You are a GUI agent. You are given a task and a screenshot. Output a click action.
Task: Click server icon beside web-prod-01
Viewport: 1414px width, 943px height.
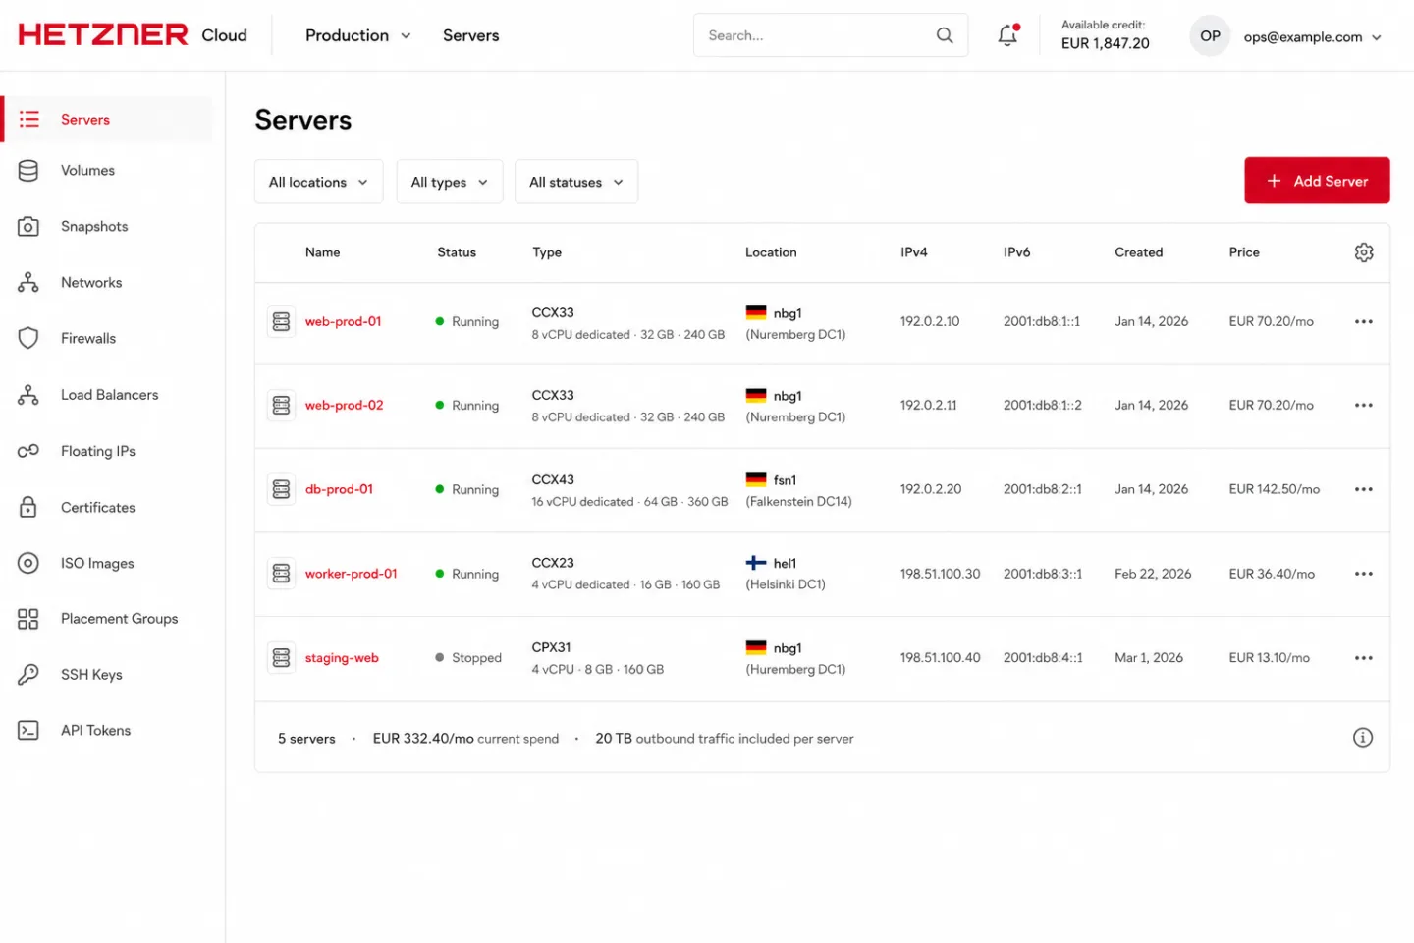coord(282,321)
